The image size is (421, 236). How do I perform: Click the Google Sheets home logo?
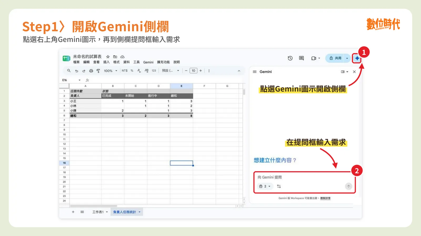66,58
